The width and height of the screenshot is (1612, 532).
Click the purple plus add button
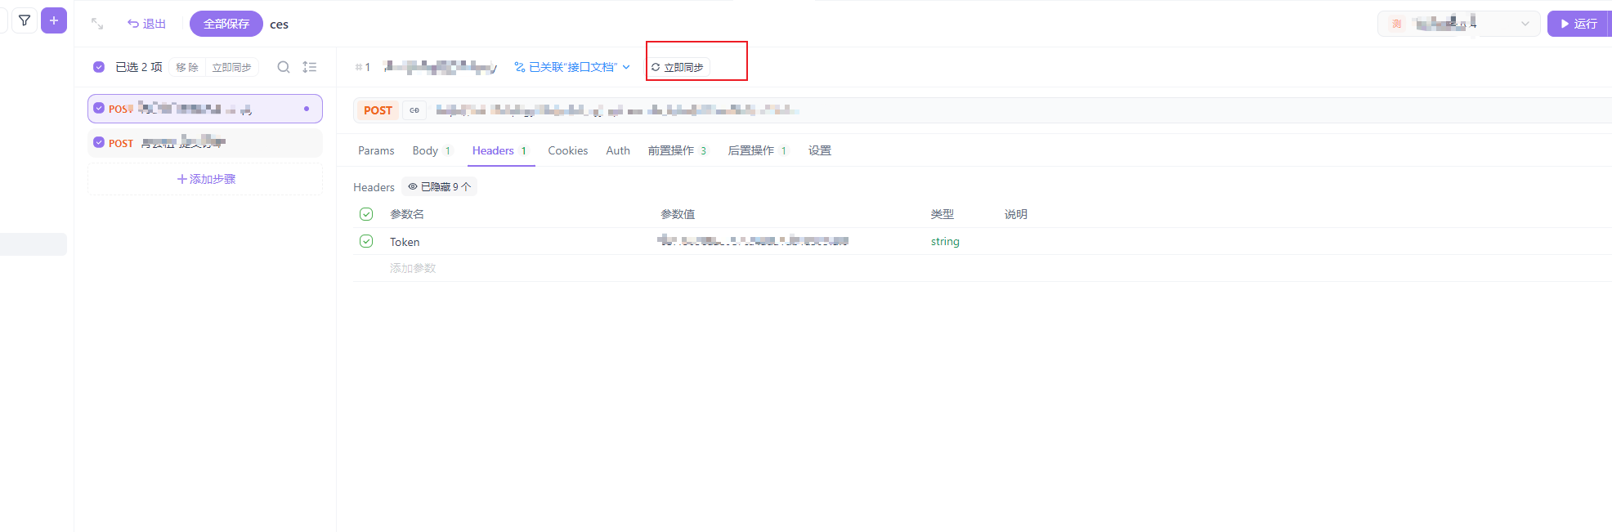(54, 20)
